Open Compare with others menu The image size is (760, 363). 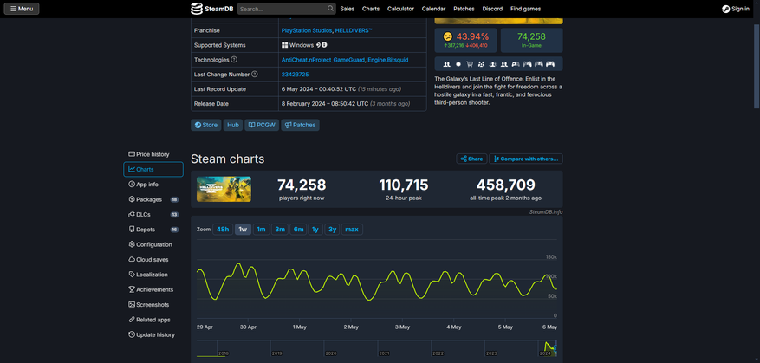click(526, 159)
